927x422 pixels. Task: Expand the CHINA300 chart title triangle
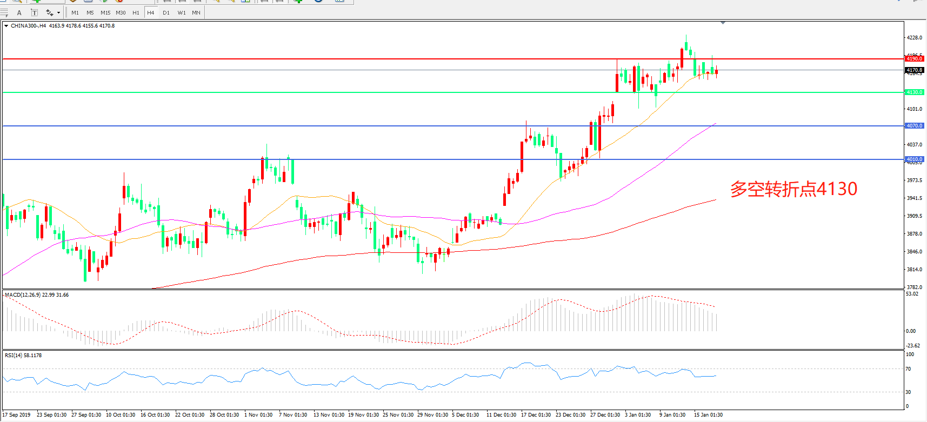[x=6, y=26]
